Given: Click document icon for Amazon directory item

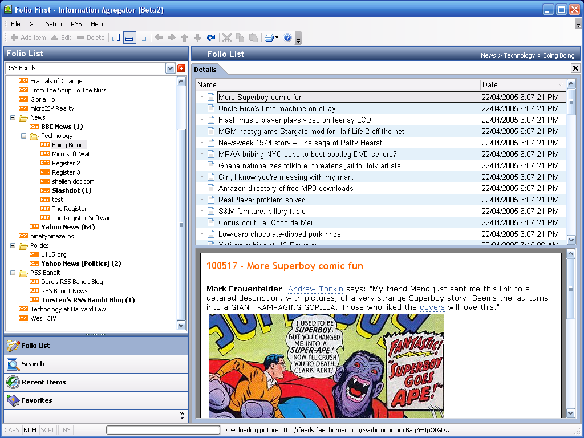Looking at the screenshot, I should point(211,188).
